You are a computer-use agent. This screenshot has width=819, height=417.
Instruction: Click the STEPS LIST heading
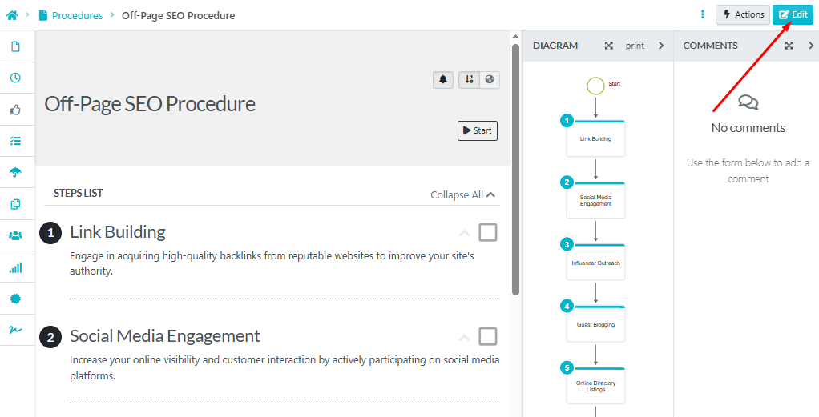[79, 193]
